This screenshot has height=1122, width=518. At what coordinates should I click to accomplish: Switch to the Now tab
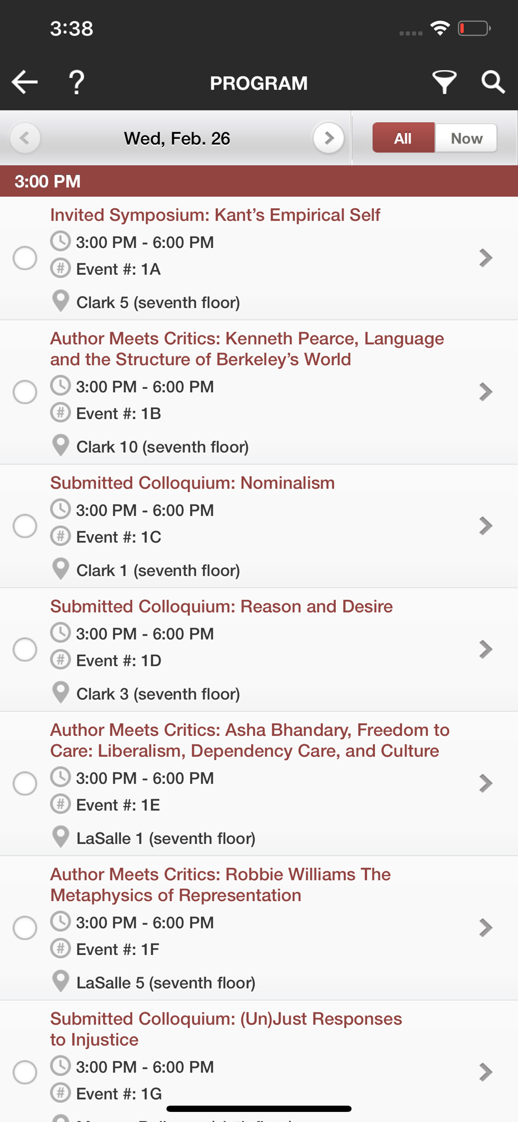(466, 138)
